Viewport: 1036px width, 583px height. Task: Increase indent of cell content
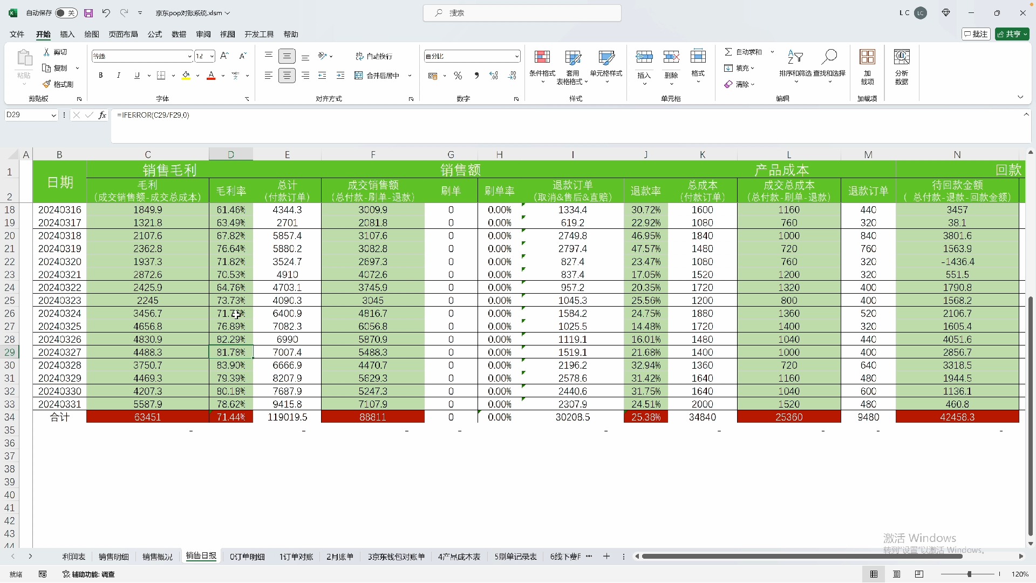[340, 76]
